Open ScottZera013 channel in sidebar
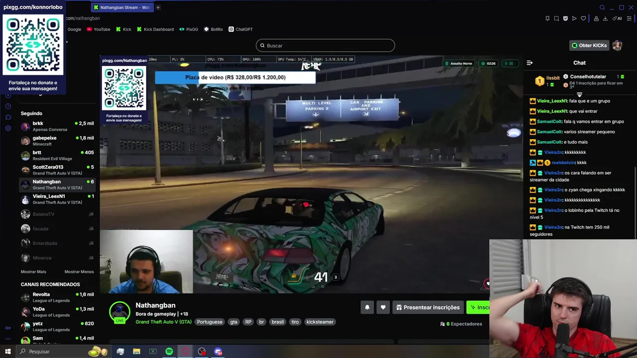The width and height of the screenshot is (637, 358). pyautogui.click(x=57, y=170)
